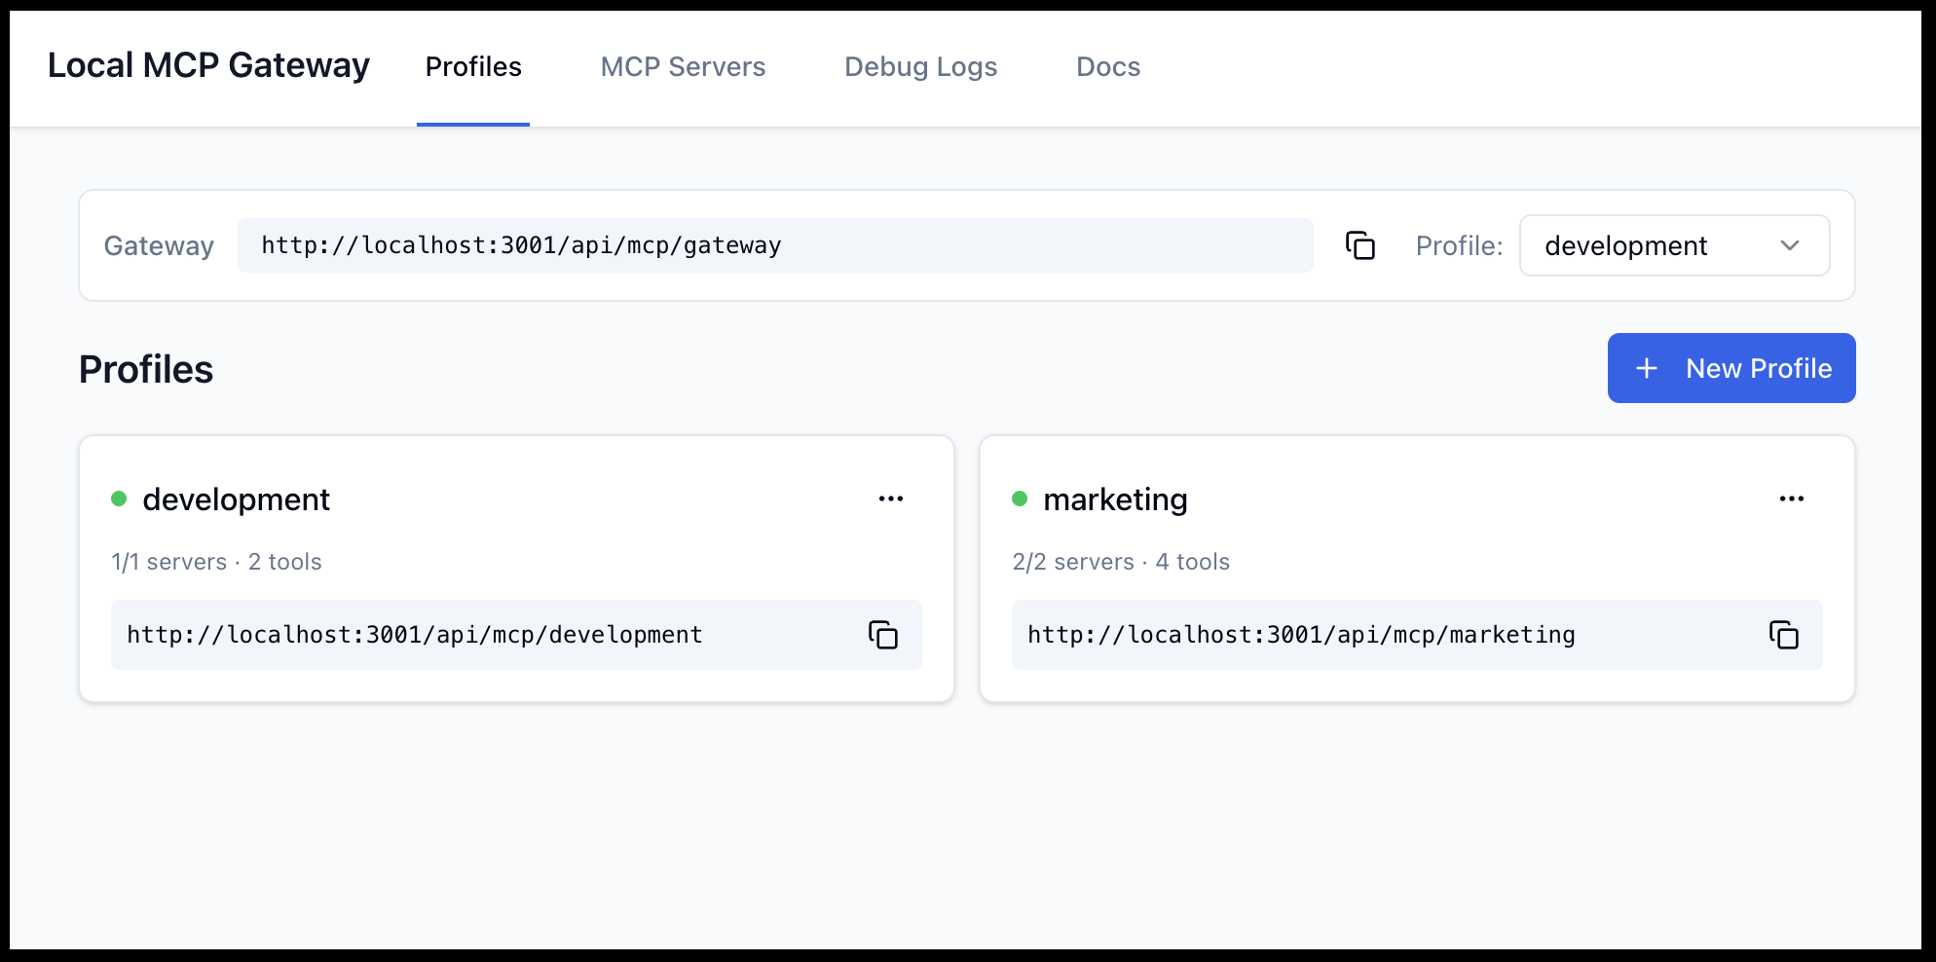Click the green status dot on development profile
Image resolution: width=1936 pixels, height=962 pixels.
119,499
